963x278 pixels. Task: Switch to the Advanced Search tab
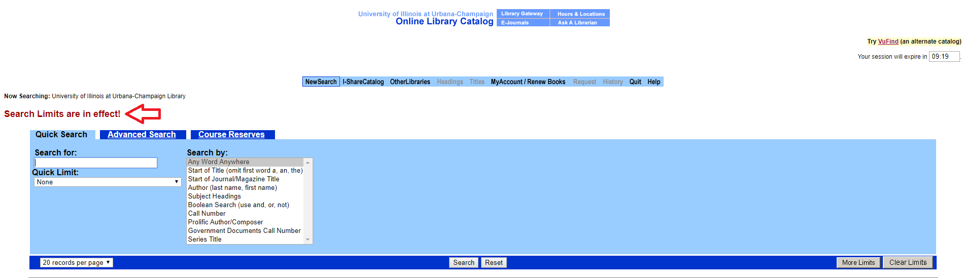142,135
